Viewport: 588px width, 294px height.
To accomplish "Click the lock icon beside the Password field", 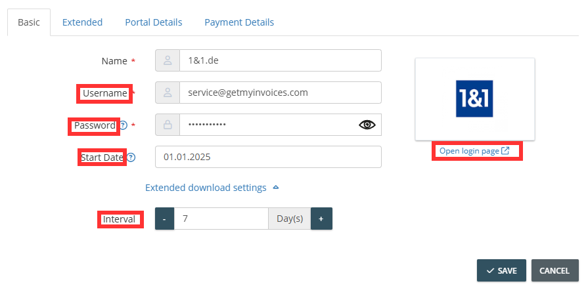I will [168, 125].
